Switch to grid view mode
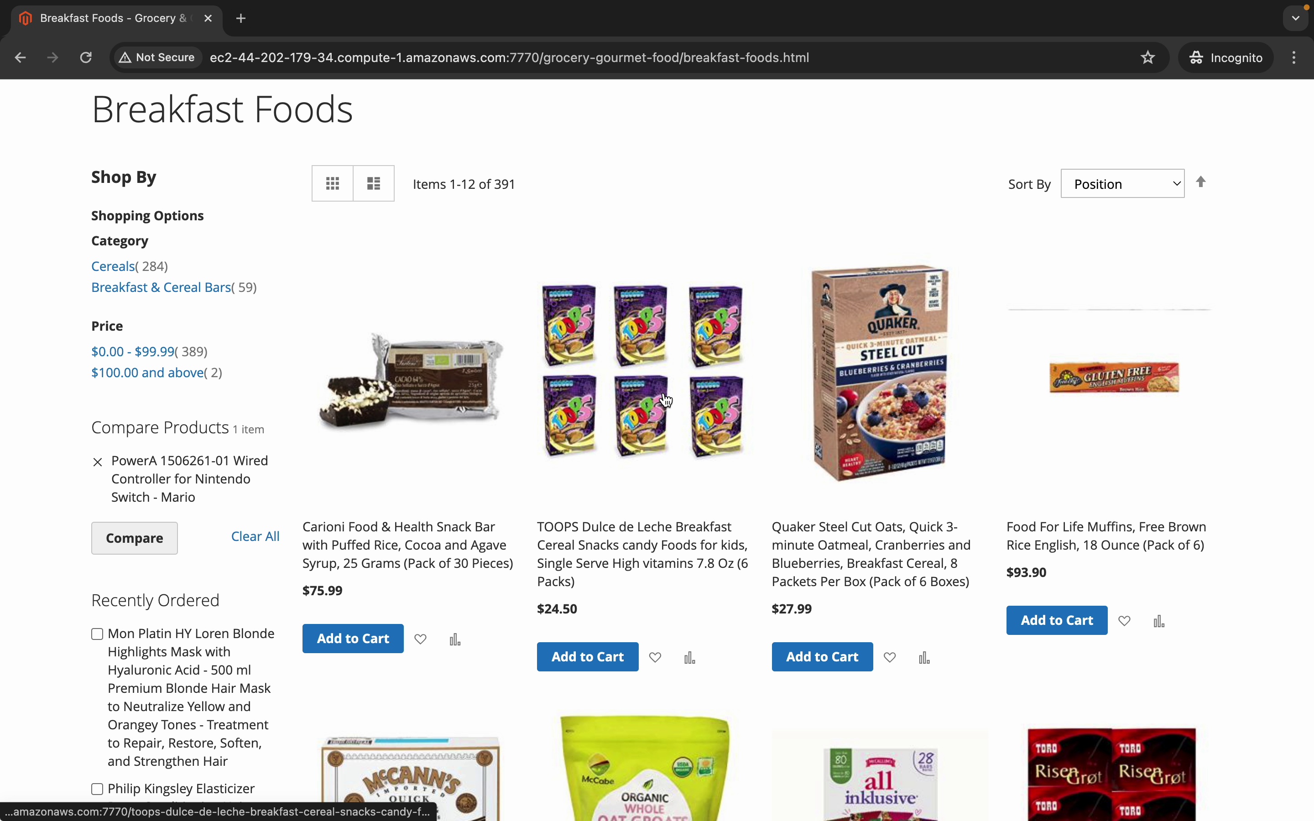The image size is (1314, 821). [x=332, y=183]
